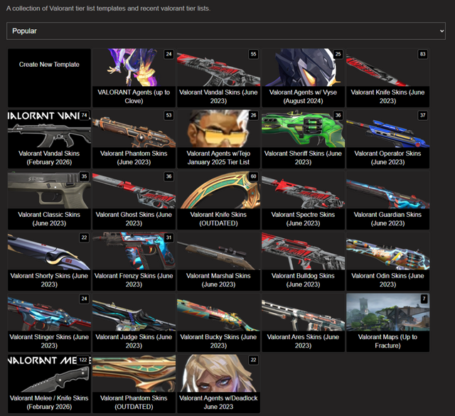
Task: Click the 37 badge on Operator Skins
Action: click(422, 115)
